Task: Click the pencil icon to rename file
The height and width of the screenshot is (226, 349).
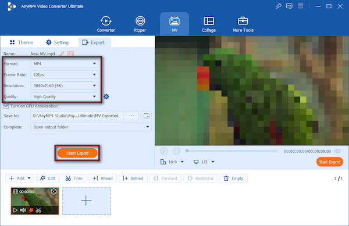Action: tap(62, 53)
